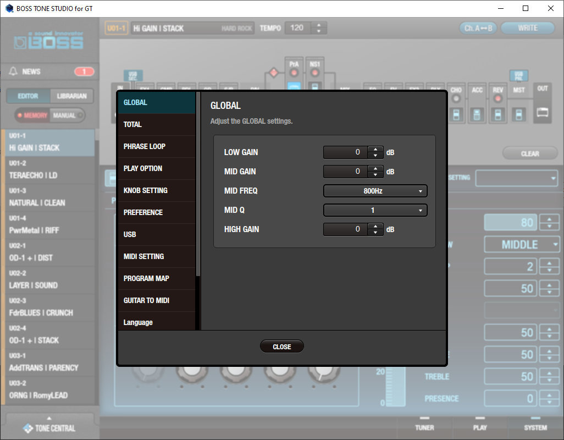Open NEWS notifications bell
Image resolution: width=564 pixels, height=440 pixels.
click(13, 71)
